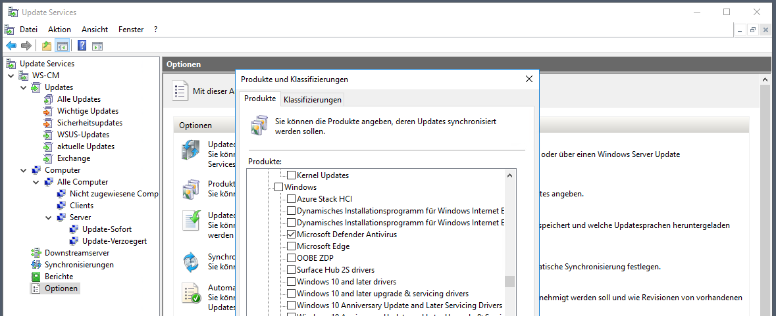Collapse the Updates tree node

[x=23, y=87]
